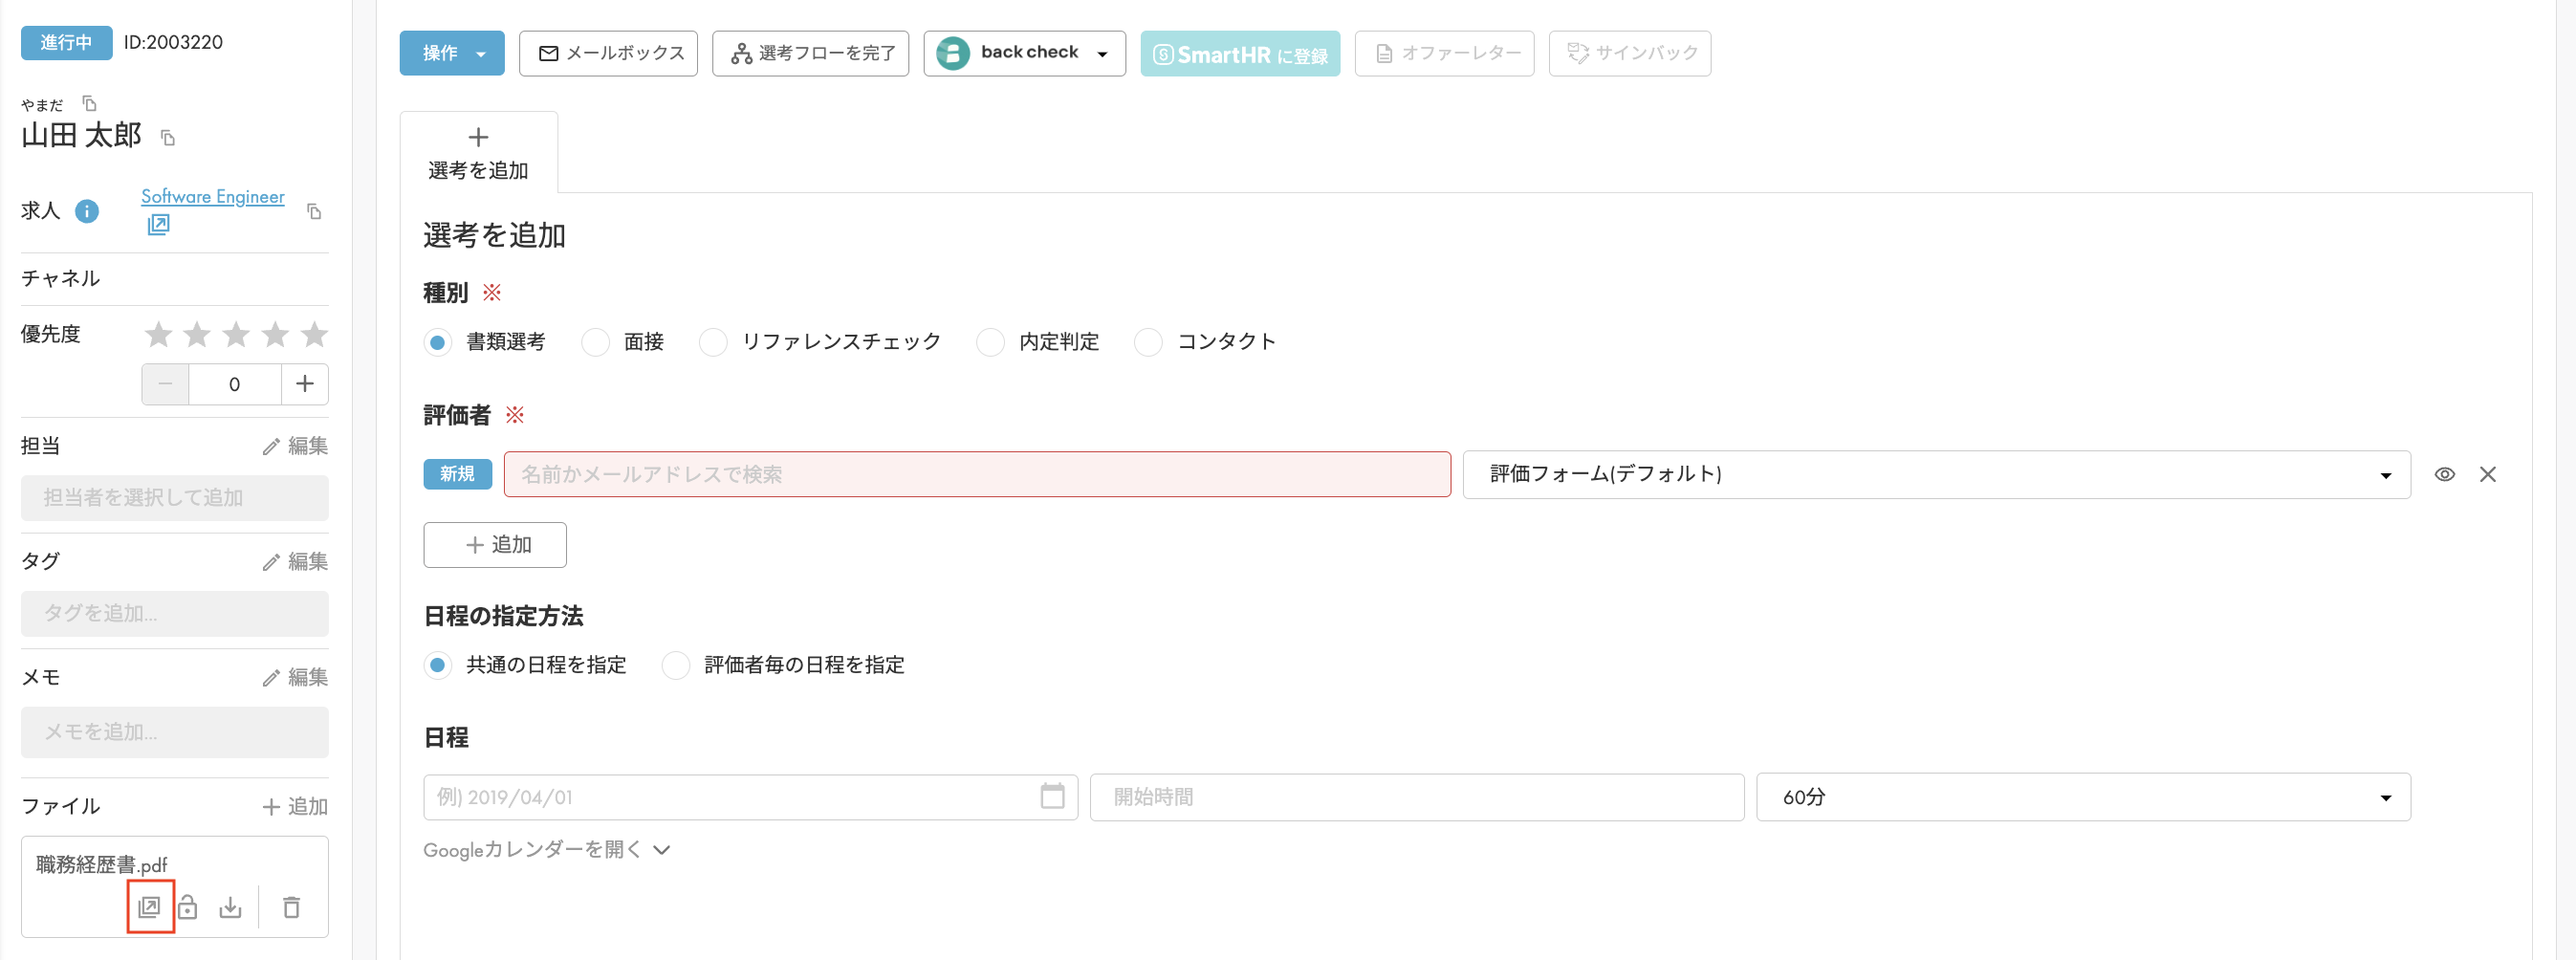Edit the 担当 section with the pencil icon
The width and height of the screenshot is (2576, 960).
click(296, 446)
